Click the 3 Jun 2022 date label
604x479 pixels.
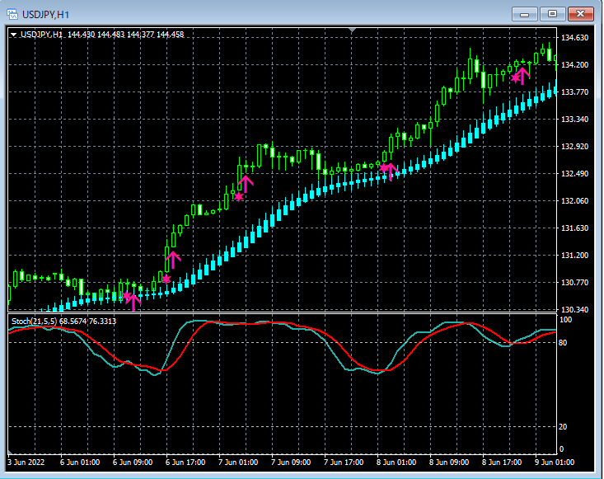pos(27,463)
